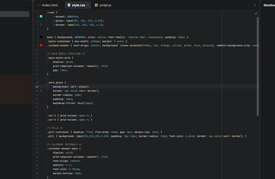Click the "--accent: #00ffcc;" line

tap(66, 17)
